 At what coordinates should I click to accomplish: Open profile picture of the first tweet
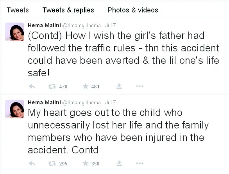click(14, 32)
